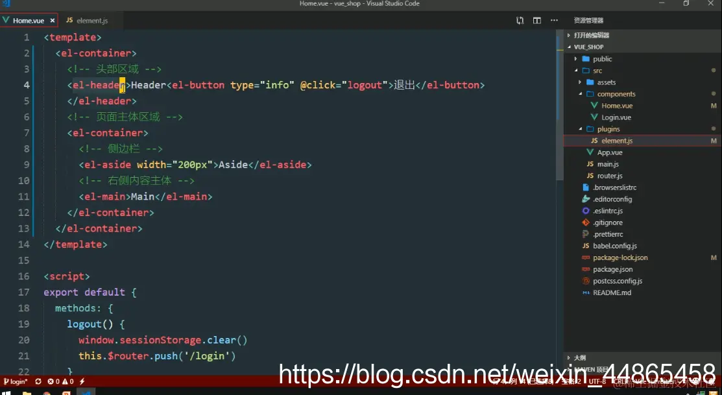Screen dimensions: 722x395
Task: Open router.js via its JS icon
Action: [590, 176]
